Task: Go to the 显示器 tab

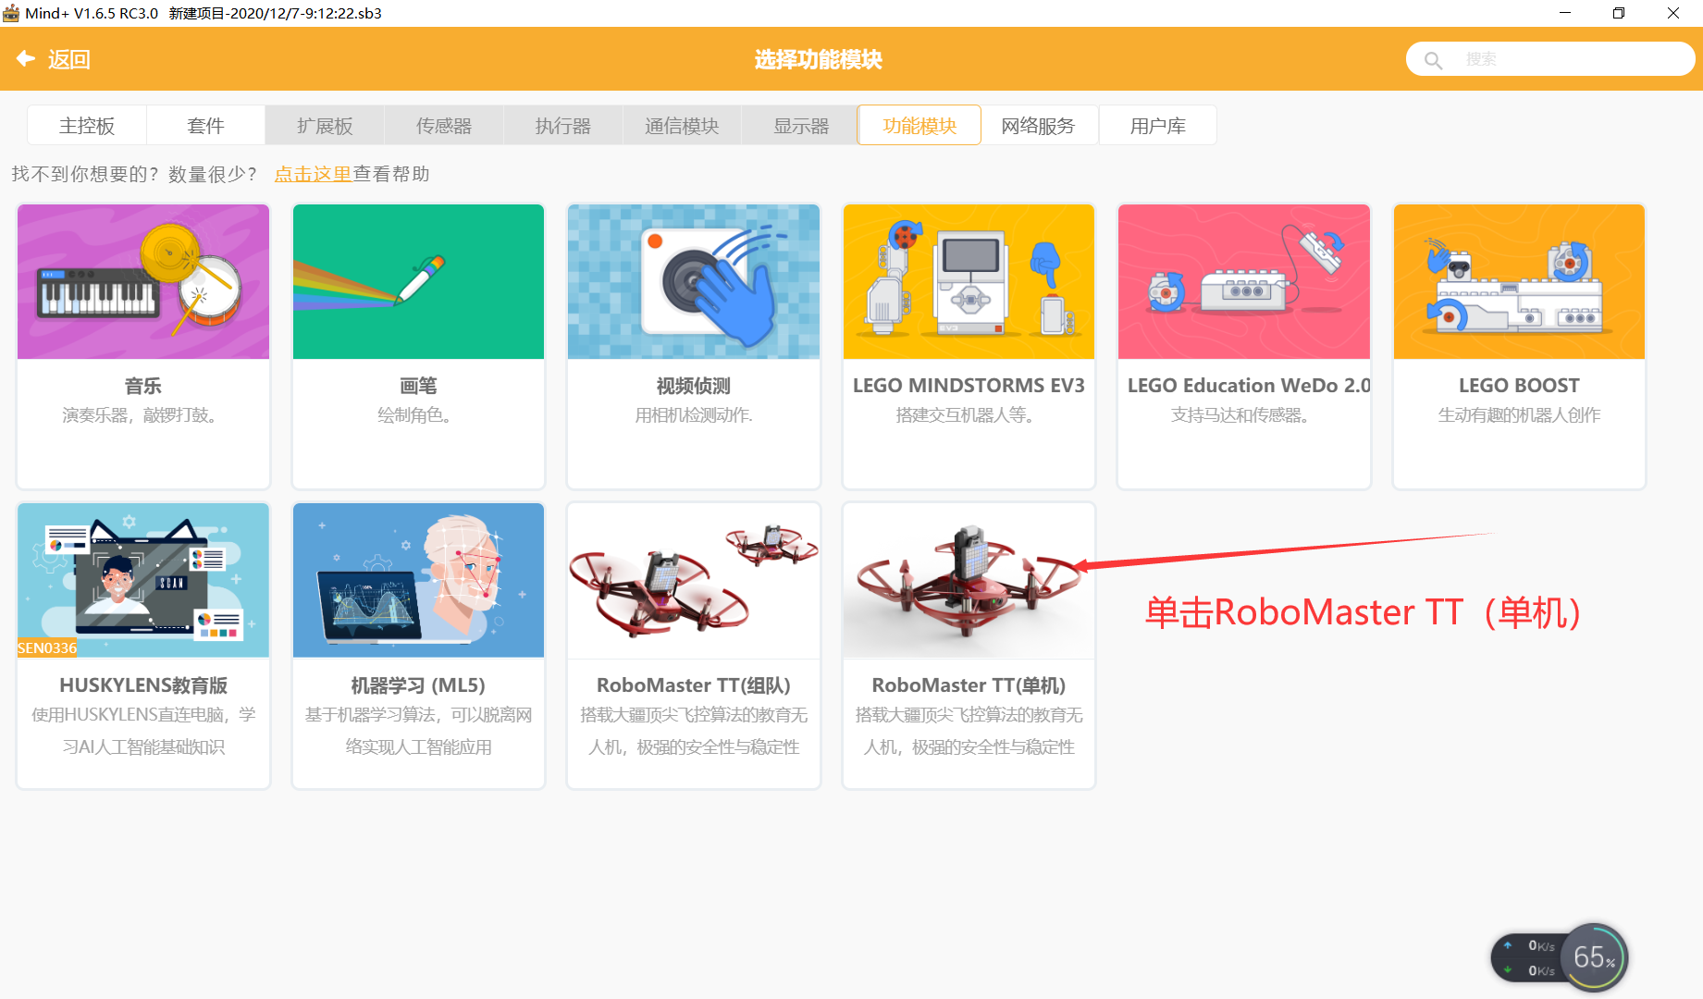Action: (x=801, y=126)
